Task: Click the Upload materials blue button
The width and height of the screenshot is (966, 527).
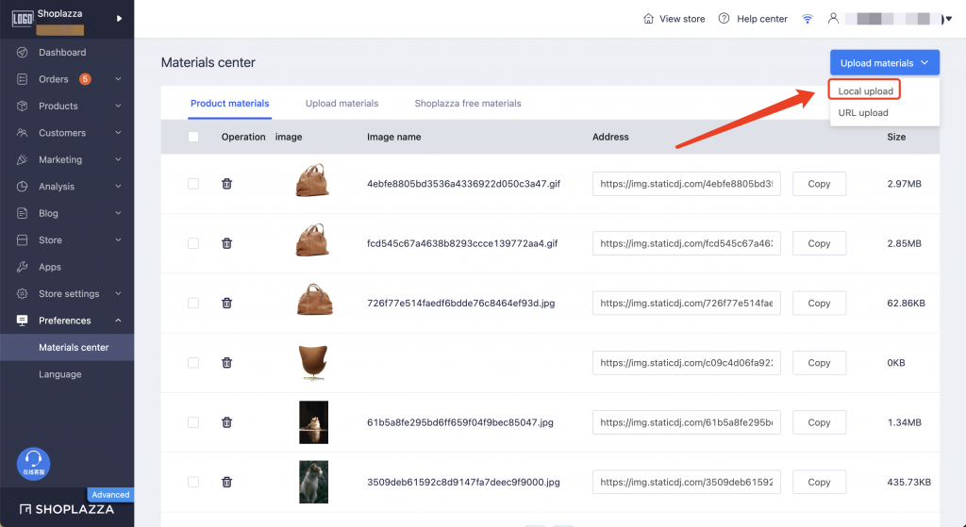Action: 884,63
